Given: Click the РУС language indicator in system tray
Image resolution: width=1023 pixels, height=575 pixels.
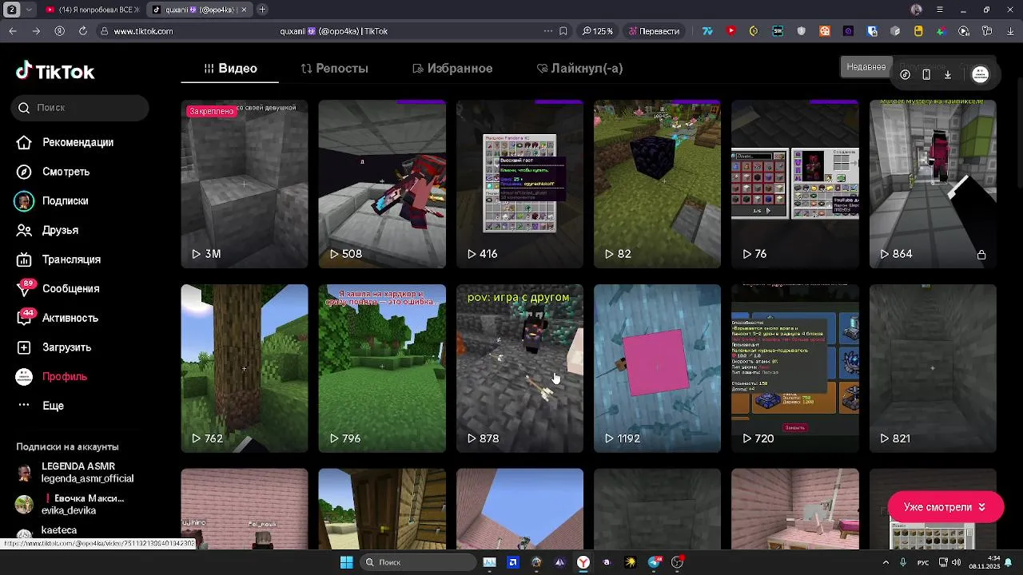Looking at the screenshot, I should (922, 562).
